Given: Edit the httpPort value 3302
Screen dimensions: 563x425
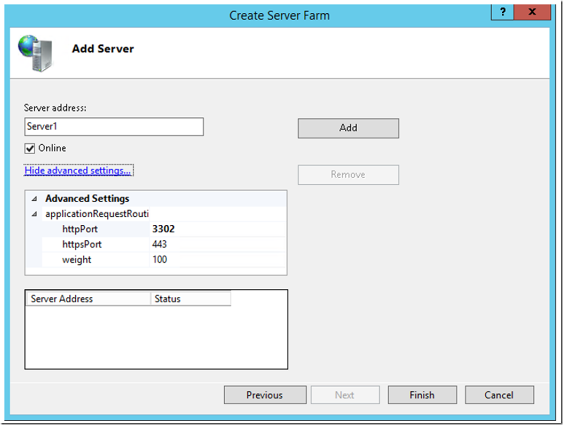Looking at the screenshot, I should point(218,229).
